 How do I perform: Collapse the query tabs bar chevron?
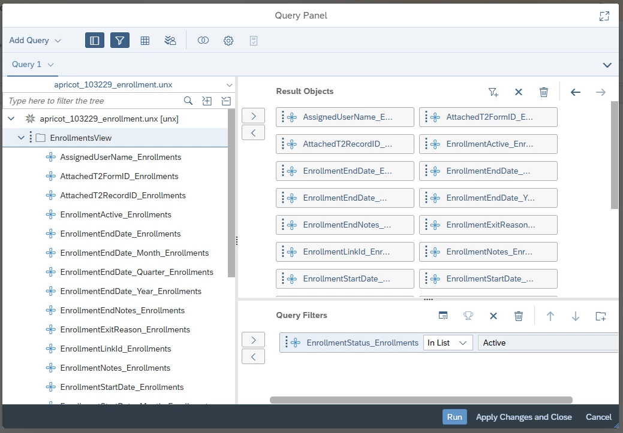607,65
